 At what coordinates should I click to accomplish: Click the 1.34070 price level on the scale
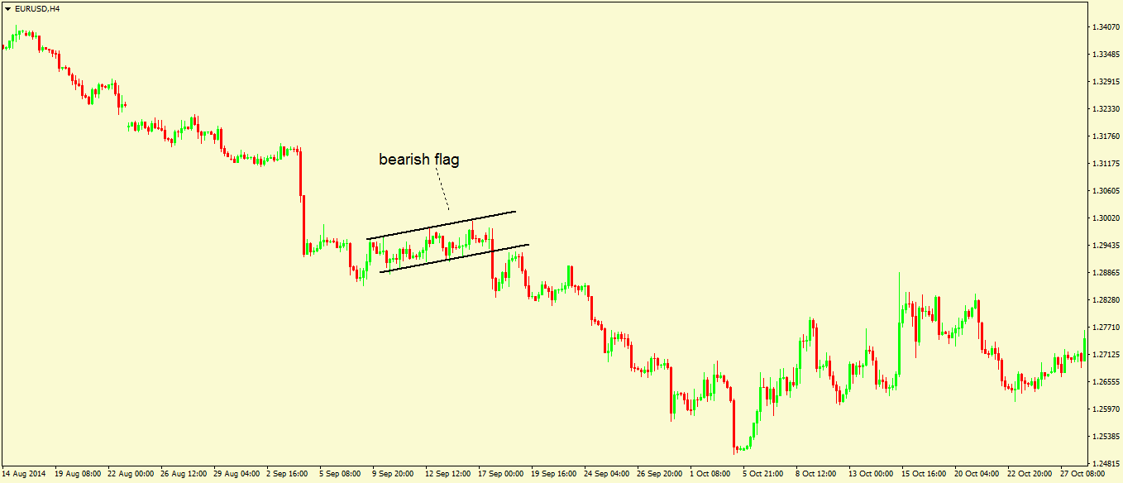click(1104, 26)
